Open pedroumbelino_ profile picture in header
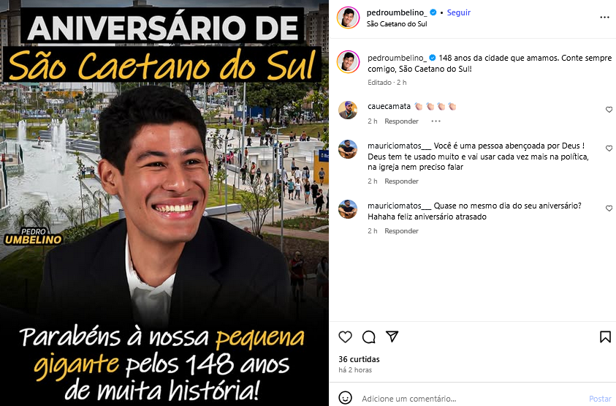The height and width of the screenshot is (406, 616). [348, 18]
